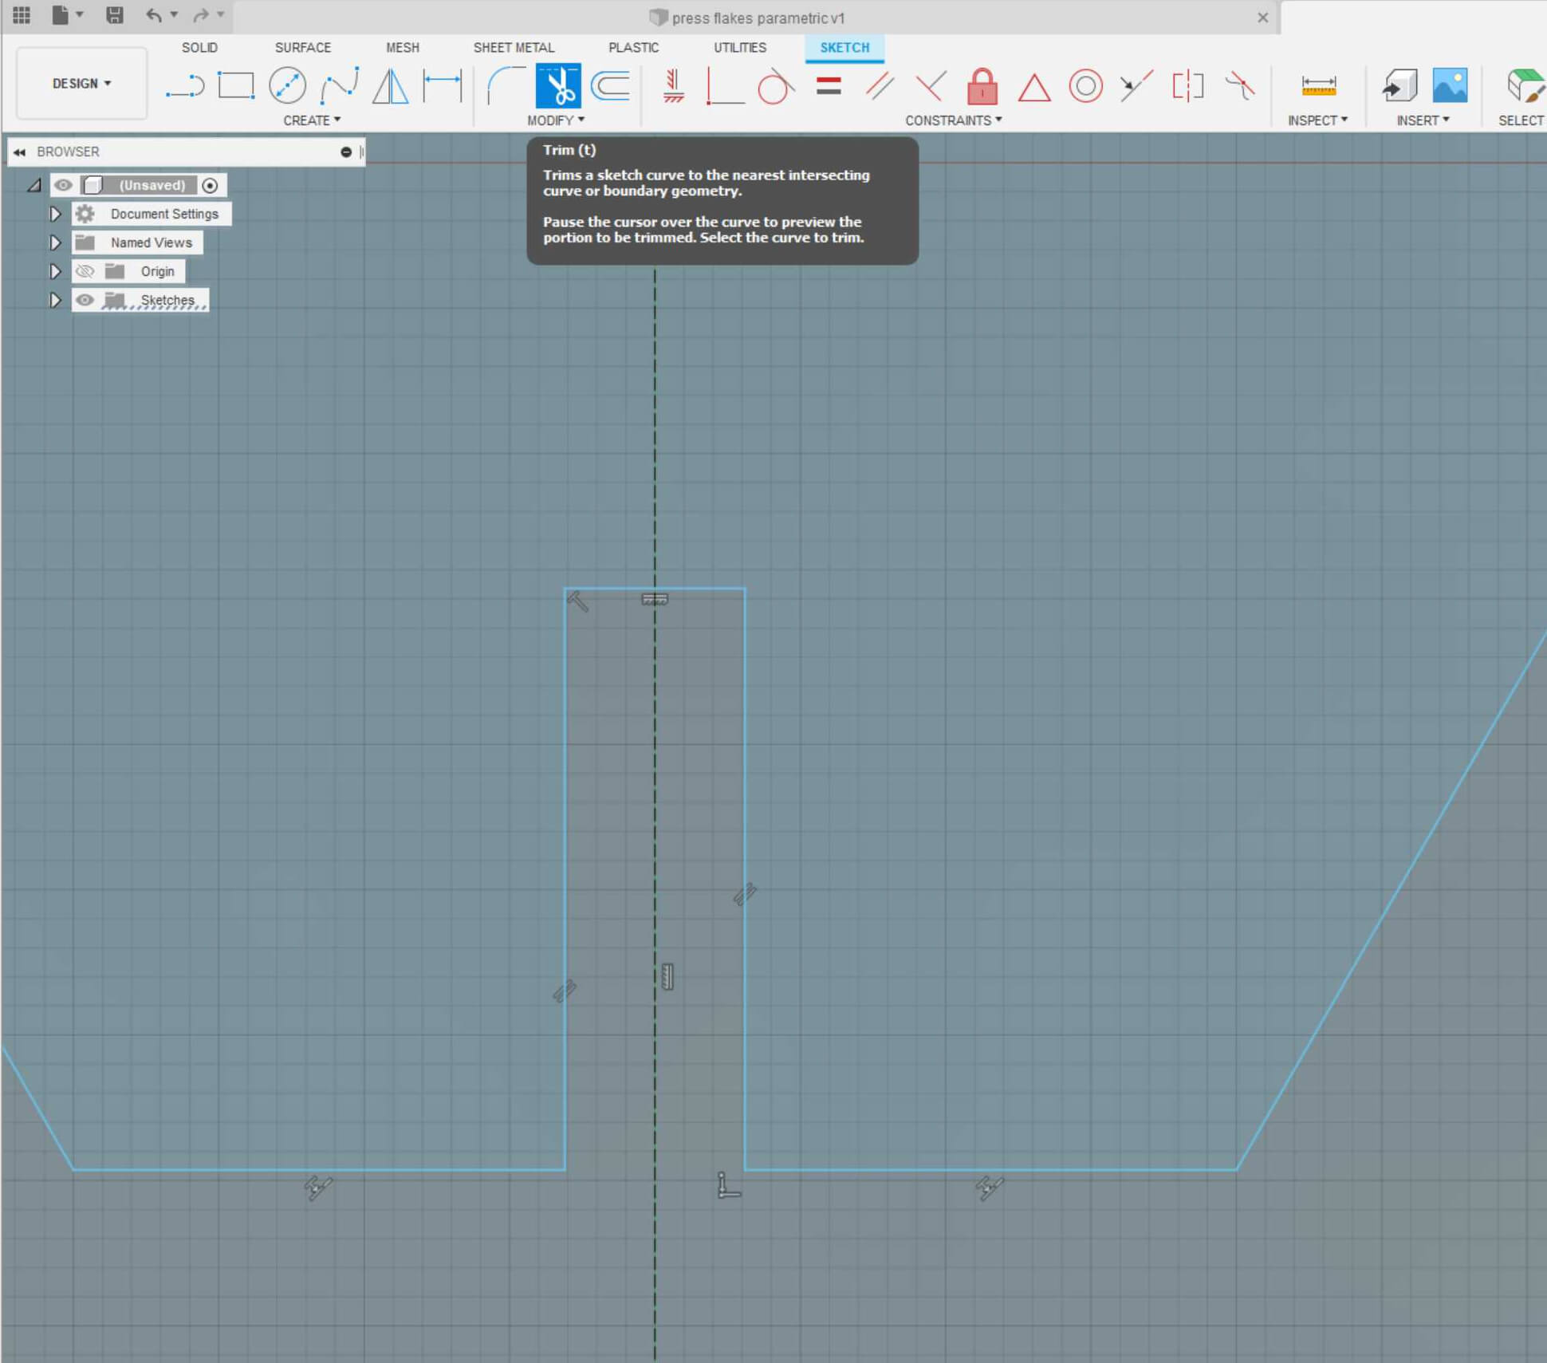Open the INSERT dropdown menu
Viewport: 1547px width, 1363px height.
click(x=1423, y=120)
